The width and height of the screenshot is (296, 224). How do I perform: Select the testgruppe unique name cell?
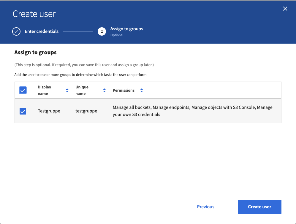click(86, 111)
